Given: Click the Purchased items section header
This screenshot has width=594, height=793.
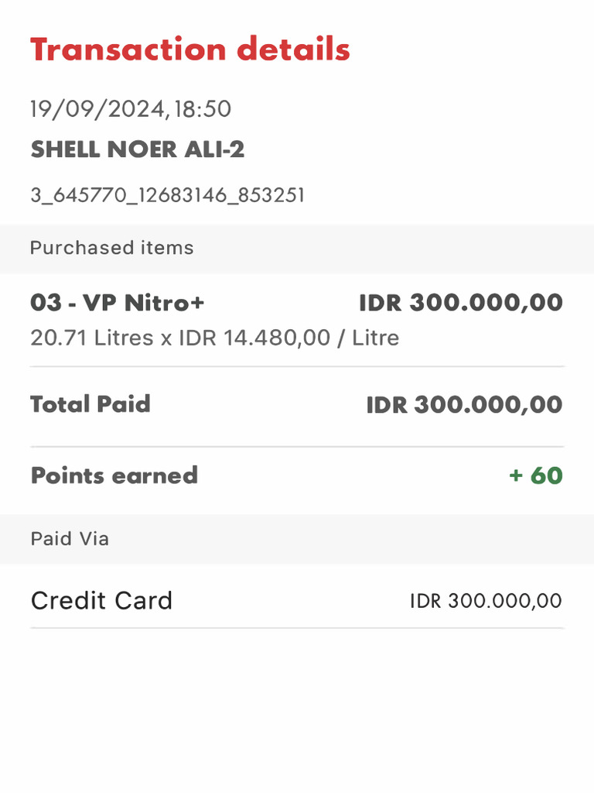Looking at the screenshot, I should 112,248.
